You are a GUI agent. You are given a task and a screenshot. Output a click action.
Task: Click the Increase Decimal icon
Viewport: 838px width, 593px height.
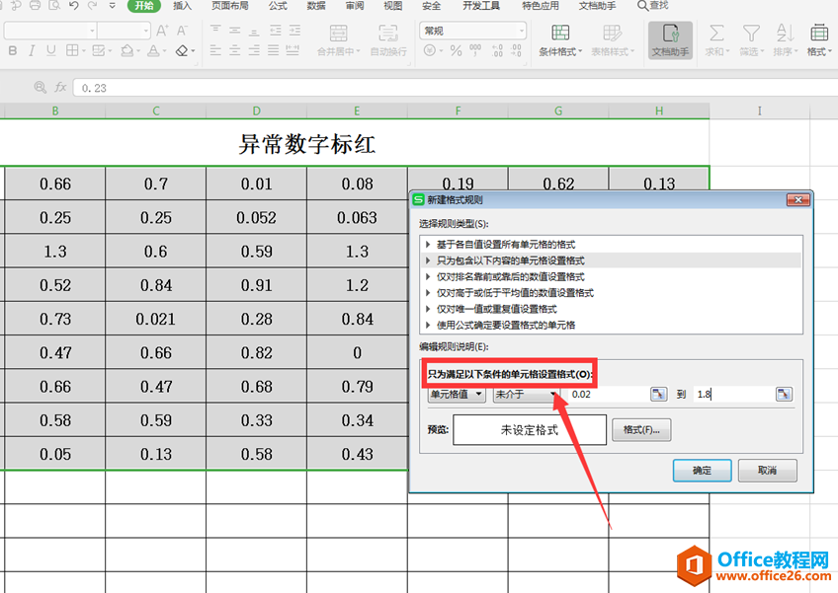pos(497,50)
